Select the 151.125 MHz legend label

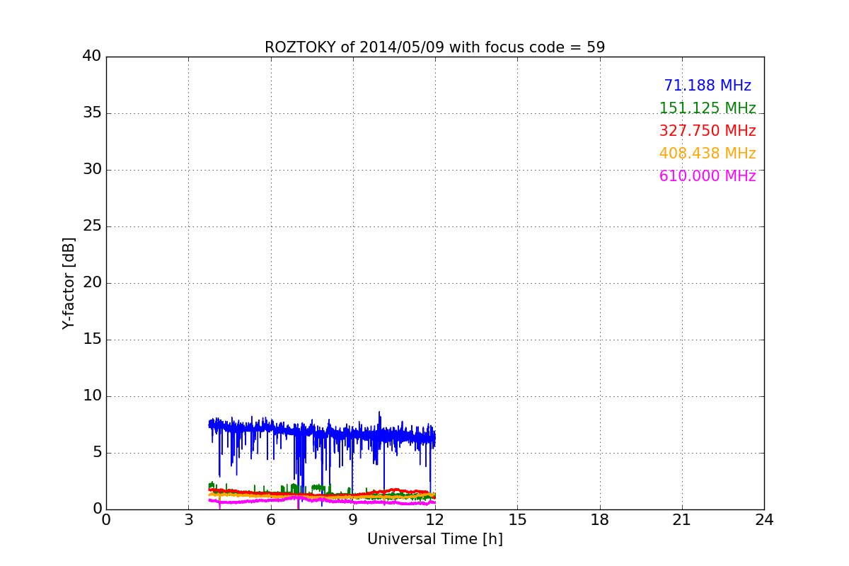tap(707, 108)
